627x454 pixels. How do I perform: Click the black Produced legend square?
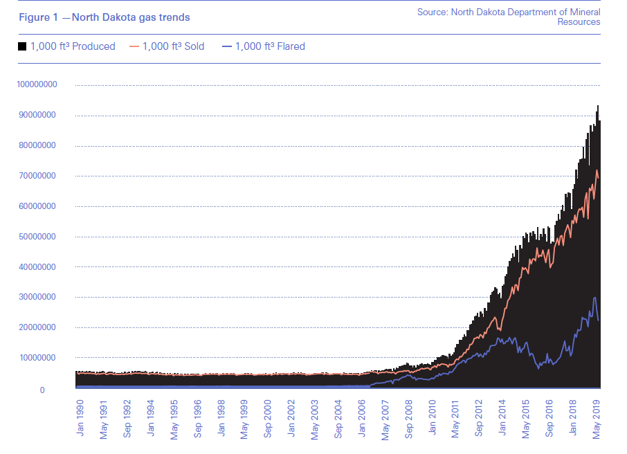(22, 47)
